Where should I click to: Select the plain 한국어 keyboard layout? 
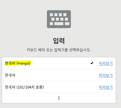(x=59, y=75)
